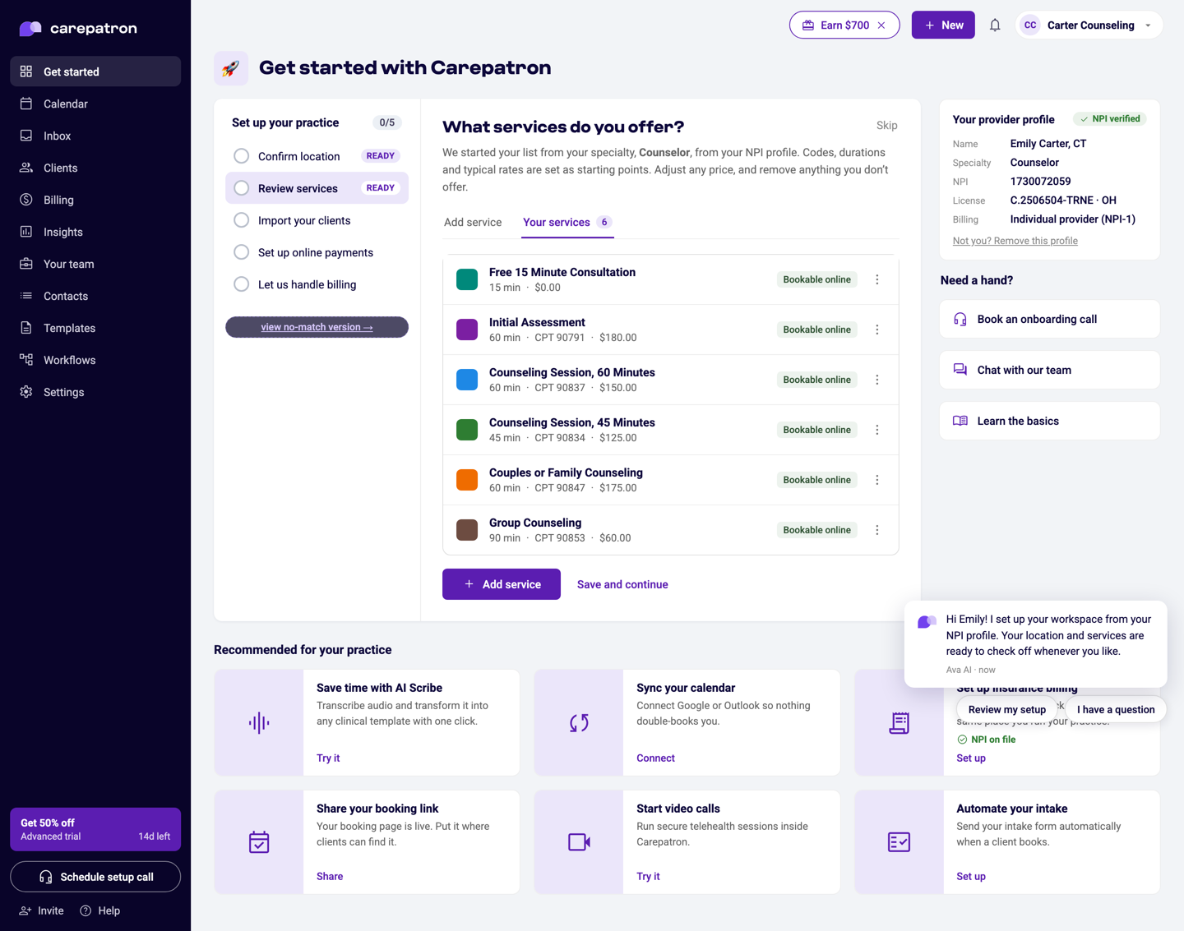The width and height of the screenshot is (1184, 931).
Task: Click the Billing dollar icon
Action: point(26,200)
